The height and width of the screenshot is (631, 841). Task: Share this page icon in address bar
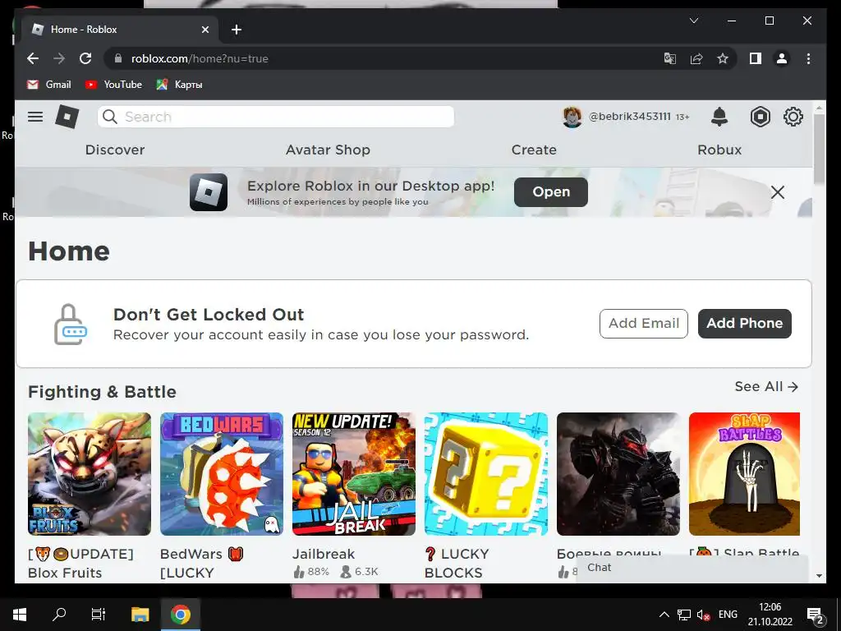[696, 58]
